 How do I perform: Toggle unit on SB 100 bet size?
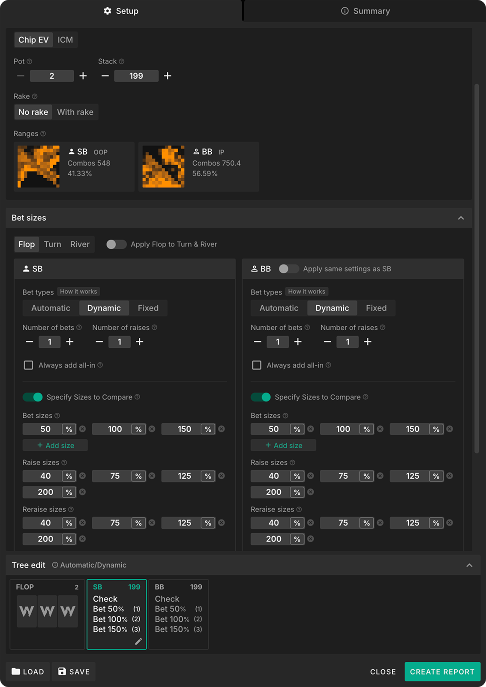[x=138, y=429]
